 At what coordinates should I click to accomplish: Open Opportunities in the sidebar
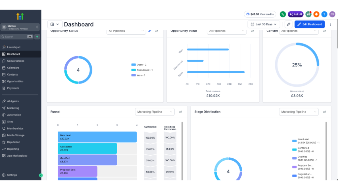tap(15, 81)
